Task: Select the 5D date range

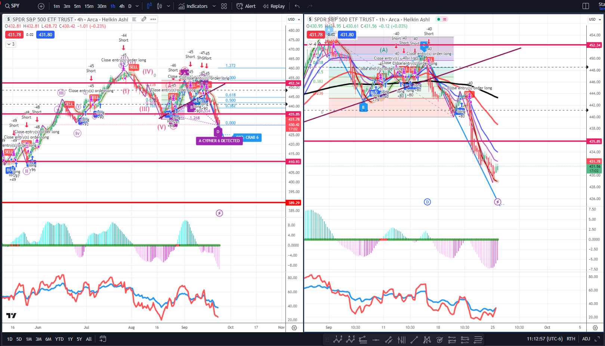Action: [19, 339]
